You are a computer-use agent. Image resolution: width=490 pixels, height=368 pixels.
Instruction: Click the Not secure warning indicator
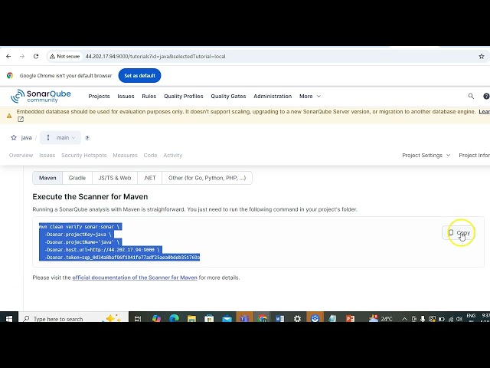tap(64, 56)
